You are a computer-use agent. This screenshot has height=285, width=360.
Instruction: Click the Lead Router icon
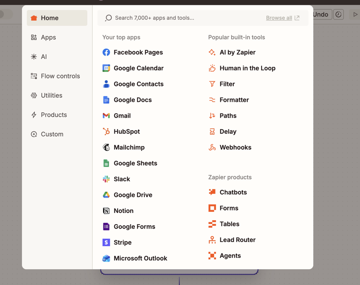point(212,240)
